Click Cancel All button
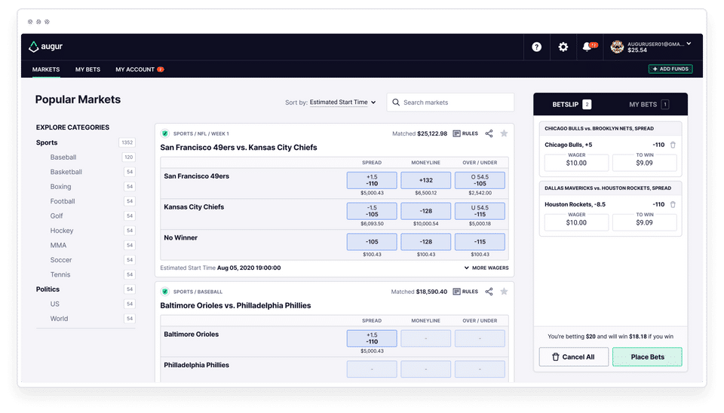Screen dimensions: 724x413 coord(573,356)
